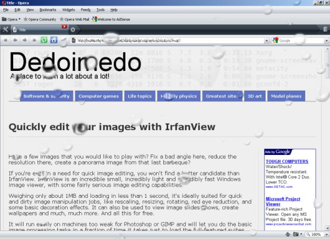Screen dimensions: 330x239
Task: Open the panels wrench icon
Action: [5, 30]
